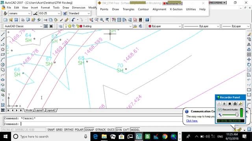Open the X-Section menu in SW_DTM
Screen dimensions: 252x141
(x=176, y=9)
